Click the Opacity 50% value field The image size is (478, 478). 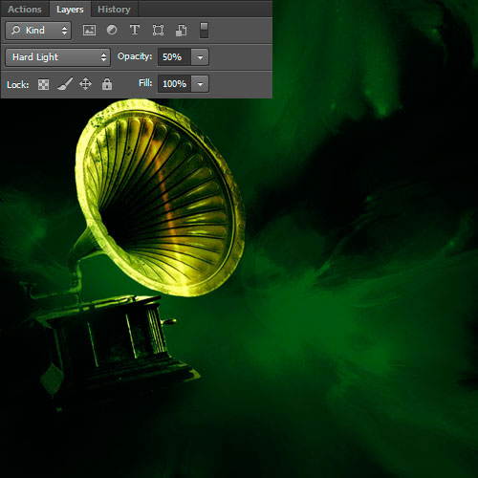174,57
